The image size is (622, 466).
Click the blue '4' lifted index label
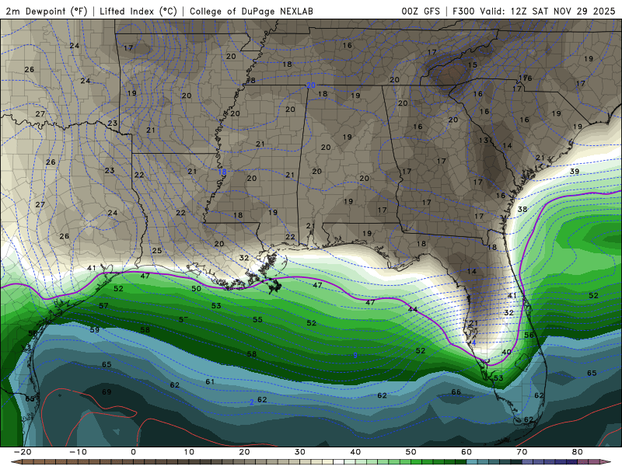tap(473, 343)
